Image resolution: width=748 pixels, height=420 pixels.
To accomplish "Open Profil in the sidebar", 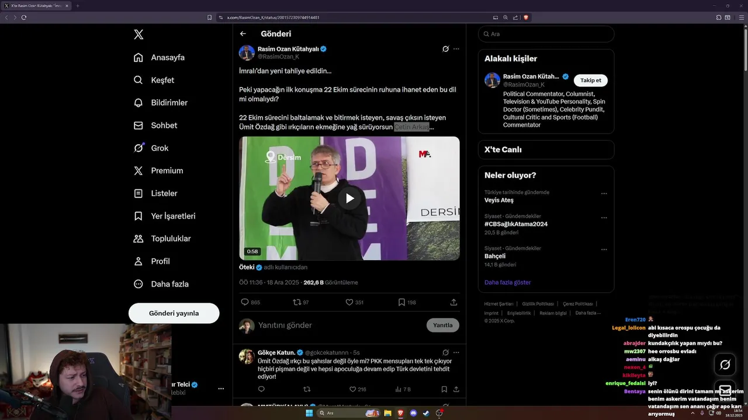I will pos(151,261).
